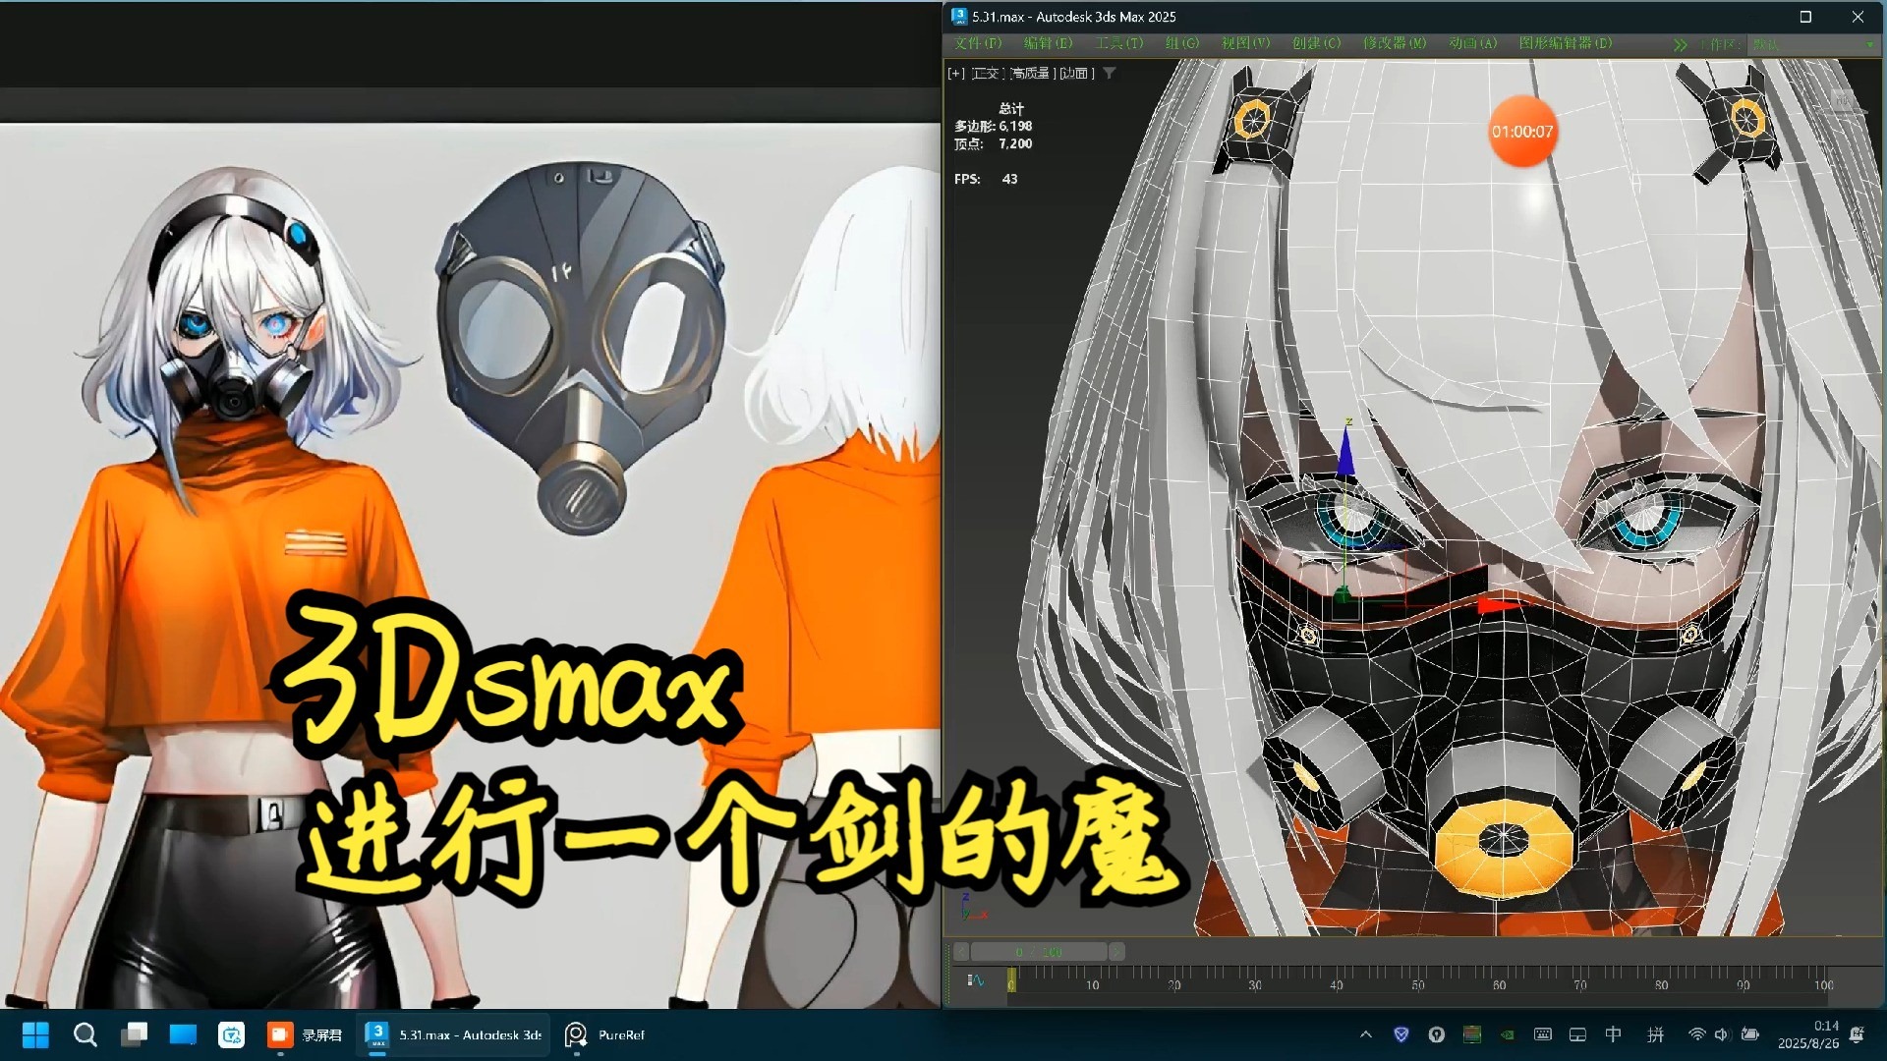Open the 修改器(M) menu
1887x1061 pixels.
(x=1394, y=43)
